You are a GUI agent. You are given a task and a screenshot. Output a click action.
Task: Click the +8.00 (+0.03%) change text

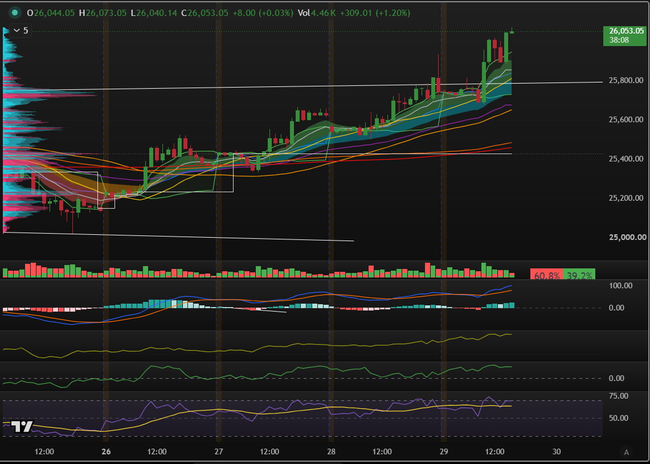263,13
